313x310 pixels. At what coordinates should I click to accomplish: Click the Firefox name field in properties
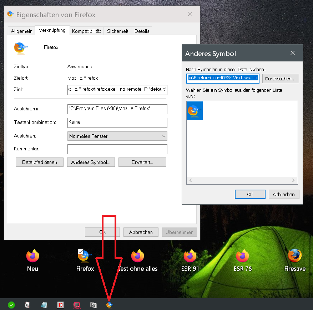coord(51,47)
